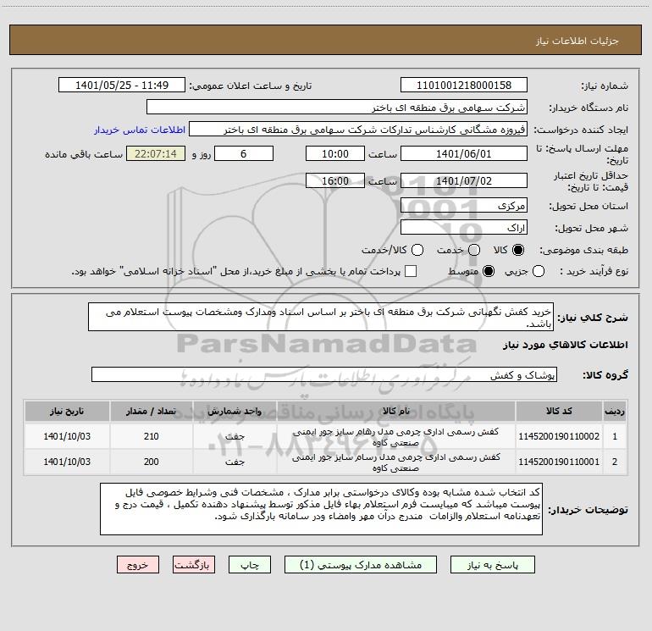652x631 pixels.
Task: Click the delivery city field اراک
Action: pos(464,227)
